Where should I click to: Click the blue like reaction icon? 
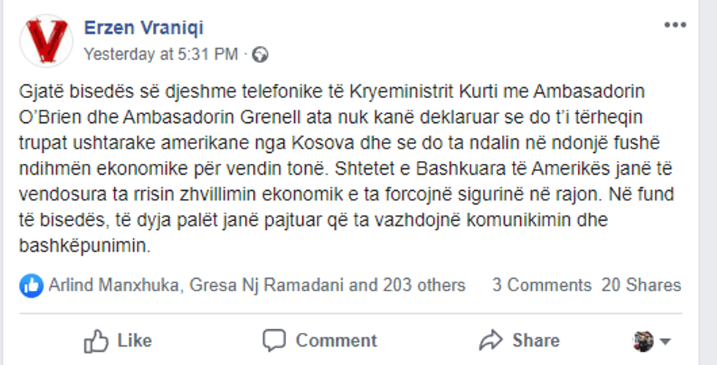(31, 285)
